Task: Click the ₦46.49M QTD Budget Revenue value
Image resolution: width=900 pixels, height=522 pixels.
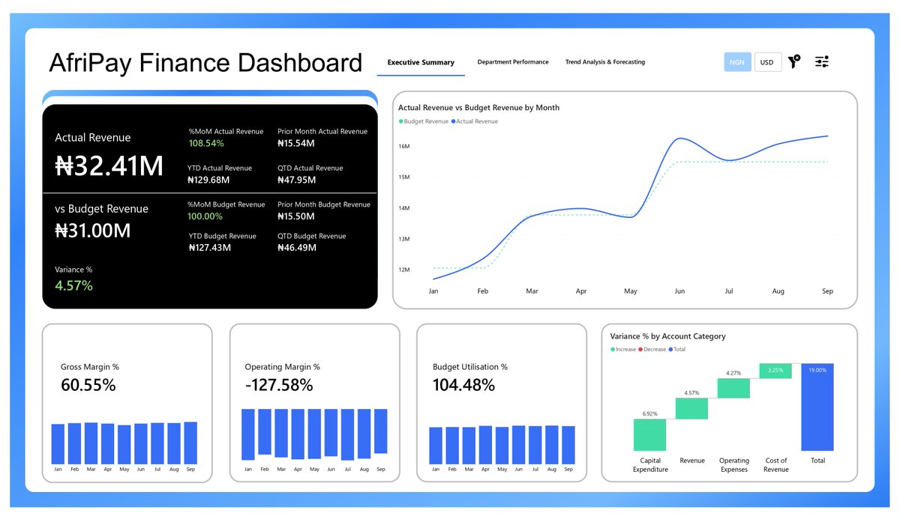Action: coord(297,248)
